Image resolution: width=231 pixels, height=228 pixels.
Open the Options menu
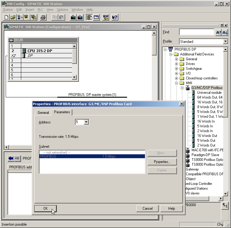[x=62, y=10]
